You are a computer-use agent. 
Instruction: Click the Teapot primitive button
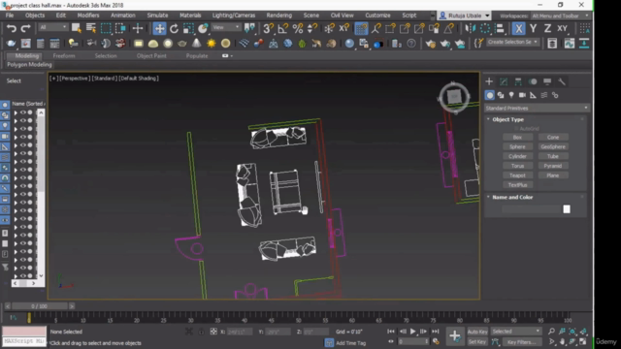pos(517,175)
